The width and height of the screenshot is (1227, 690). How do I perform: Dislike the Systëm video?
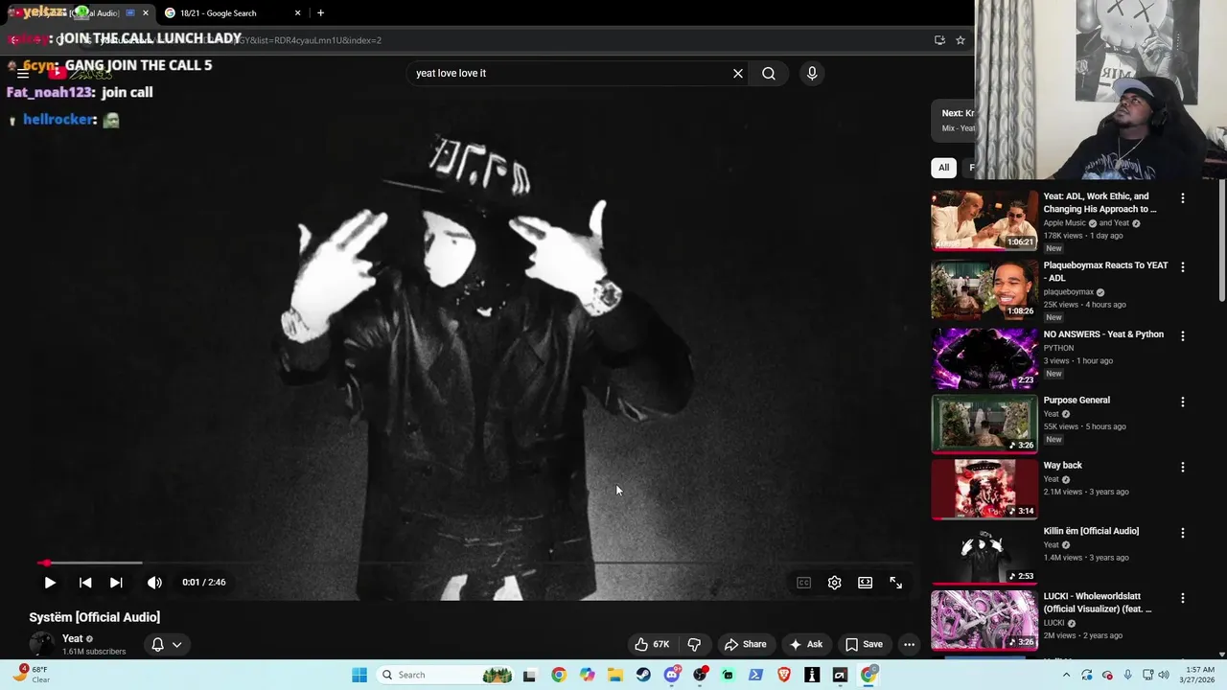[695, 644]
